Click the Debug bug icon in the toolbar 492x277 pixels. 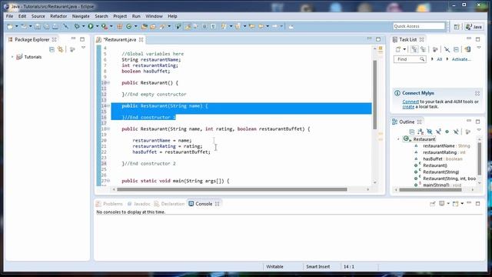pyautogui.click(x=77, y=27)
